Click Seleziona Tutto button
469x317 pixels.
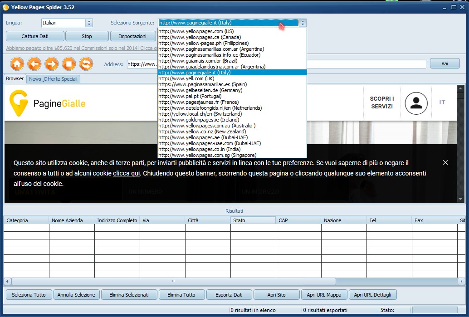click(29, 295)
